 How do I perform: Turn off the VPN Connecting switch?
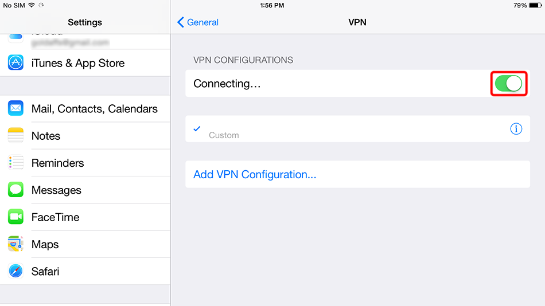click(x=509, y=84)
